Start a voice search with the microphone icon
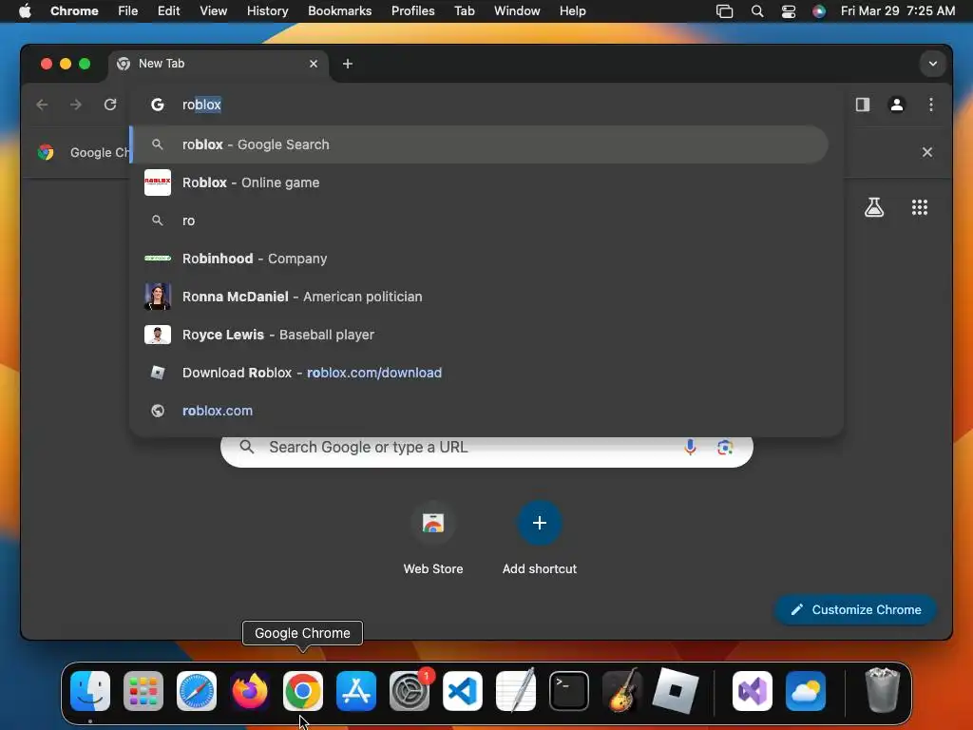This screenshot has height=730, width=973. (x=690, y=447)
